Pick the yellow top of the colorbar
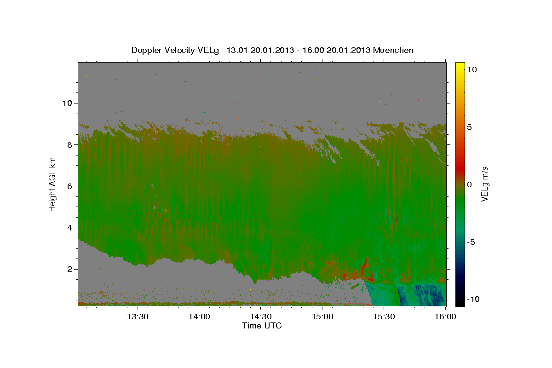Viewport: 552px width, 368px height. coord(460,65)
